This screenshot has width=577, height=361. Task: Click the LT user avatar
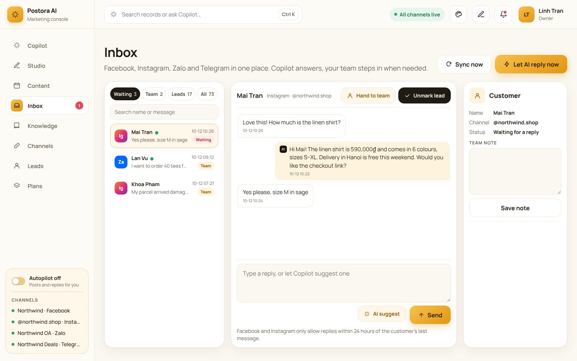[527, 14]
